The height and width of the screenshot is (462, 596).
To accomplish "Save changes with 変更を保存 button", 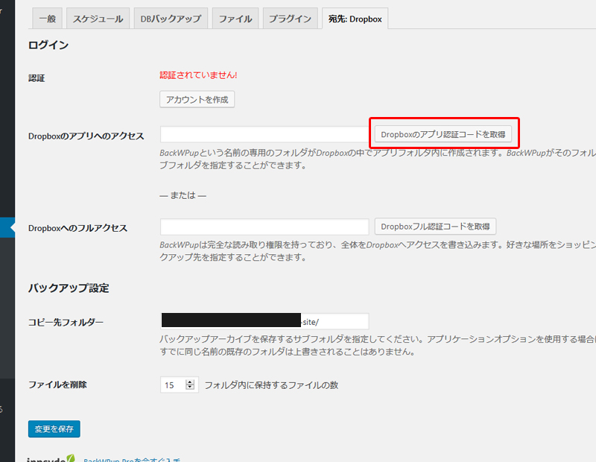I will coord(54,429).
